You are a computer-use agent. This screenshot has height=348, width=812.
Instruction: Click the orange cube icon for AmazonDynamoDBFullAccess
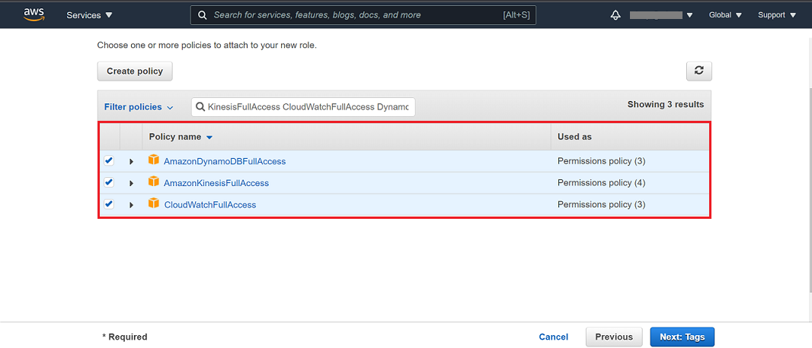[153, 160]
